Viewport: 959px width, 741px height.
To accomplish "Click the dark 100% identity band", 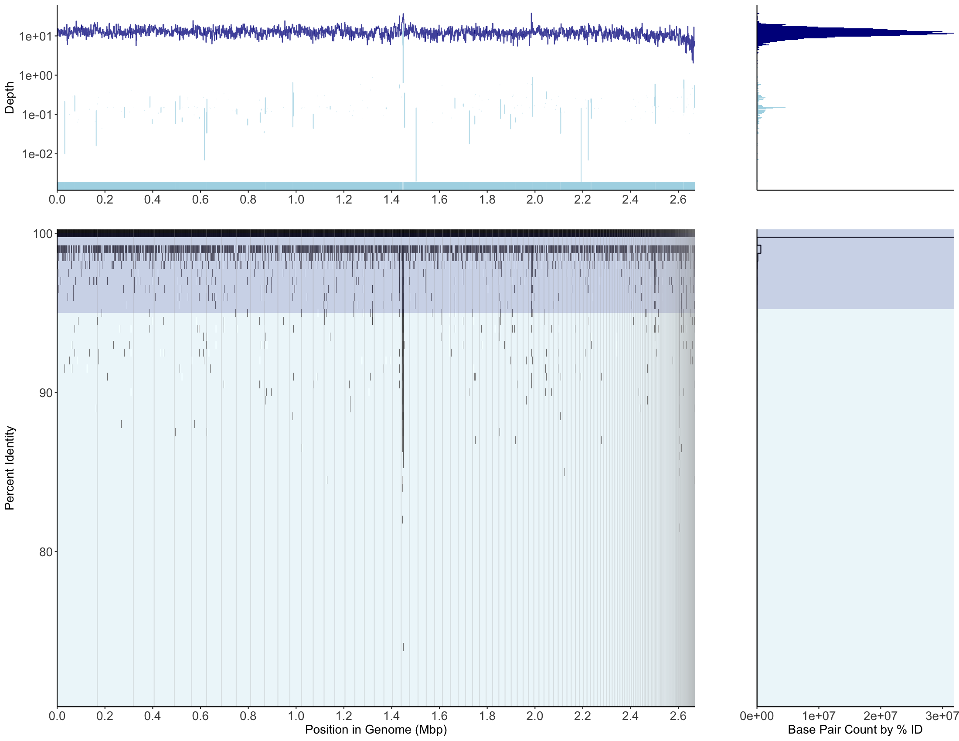I will 376,233.
